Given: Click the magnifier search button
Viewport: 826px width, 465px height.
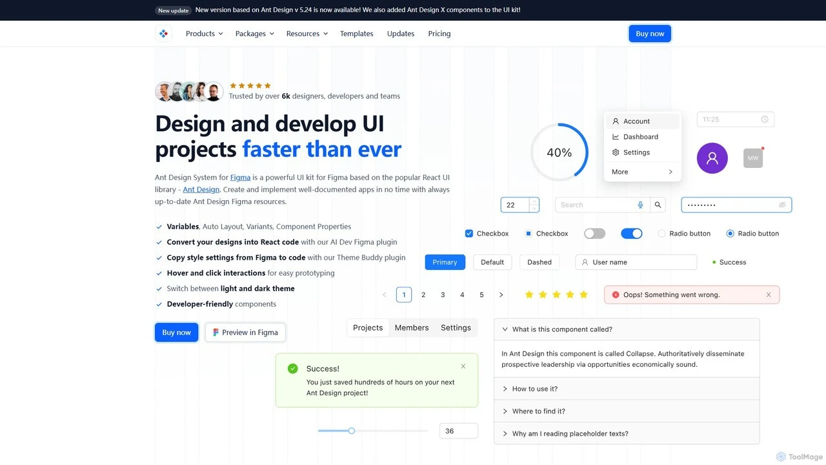Looking at the screenshot, I should 658,205.
